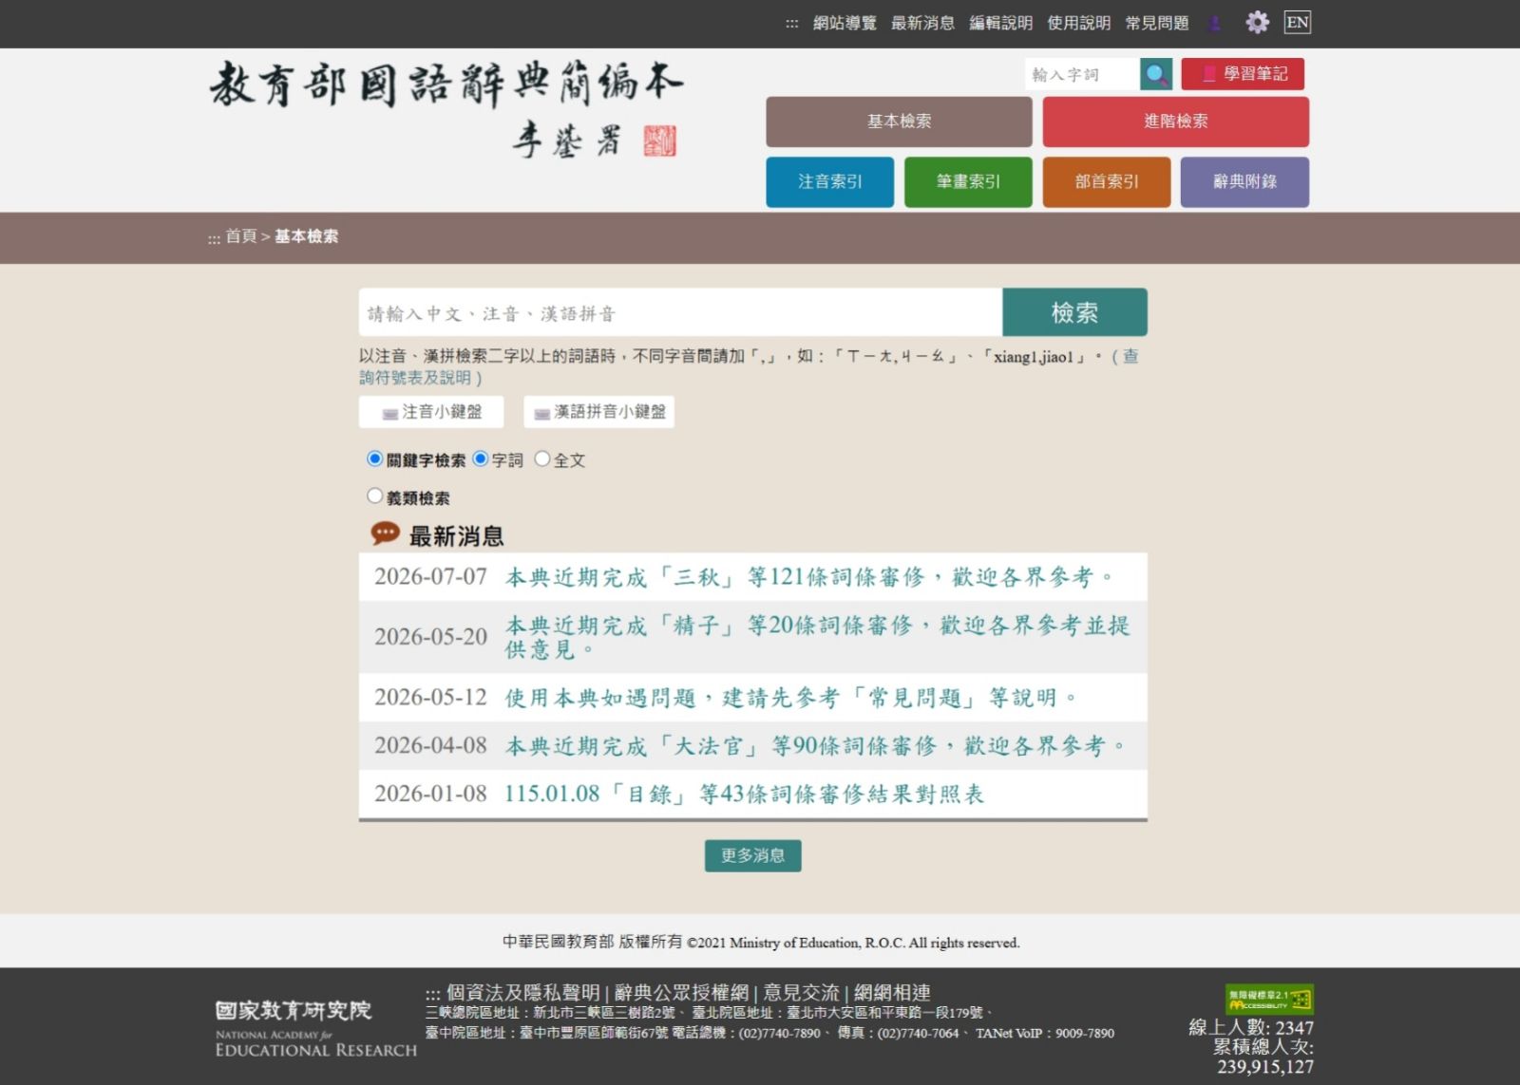
Task: Click the date 2026-04-08
Action: (x=430, y=746)
